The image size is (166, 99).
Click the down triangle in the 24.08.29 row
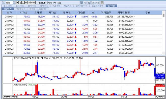coord(75,33)
